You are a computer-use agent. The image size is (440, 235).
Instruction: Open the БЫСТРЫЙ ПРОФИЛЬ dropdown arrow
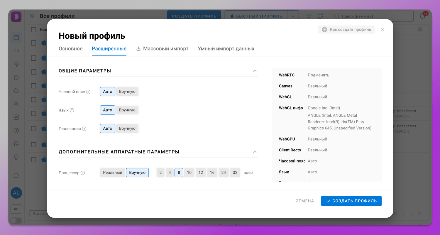(293, 16)
